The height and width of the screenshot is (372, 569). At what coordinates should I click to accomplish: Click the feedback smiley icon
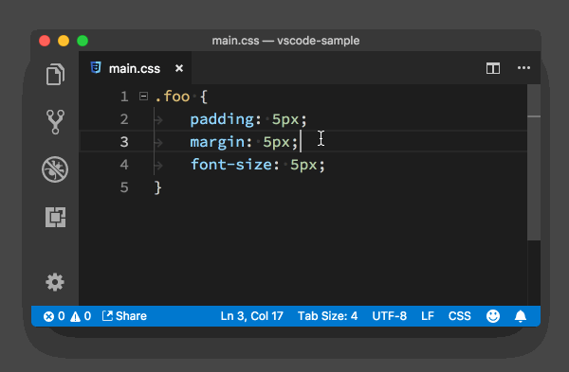point(493,316)
